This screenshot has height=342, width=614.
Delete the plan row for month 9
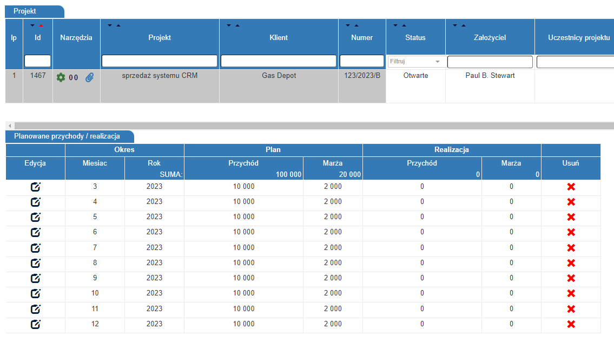coord(571,279)
